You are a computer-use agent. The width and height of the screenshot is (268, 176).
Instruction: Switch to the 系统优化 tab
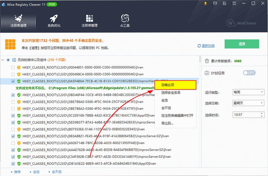[x=54, y=21]
